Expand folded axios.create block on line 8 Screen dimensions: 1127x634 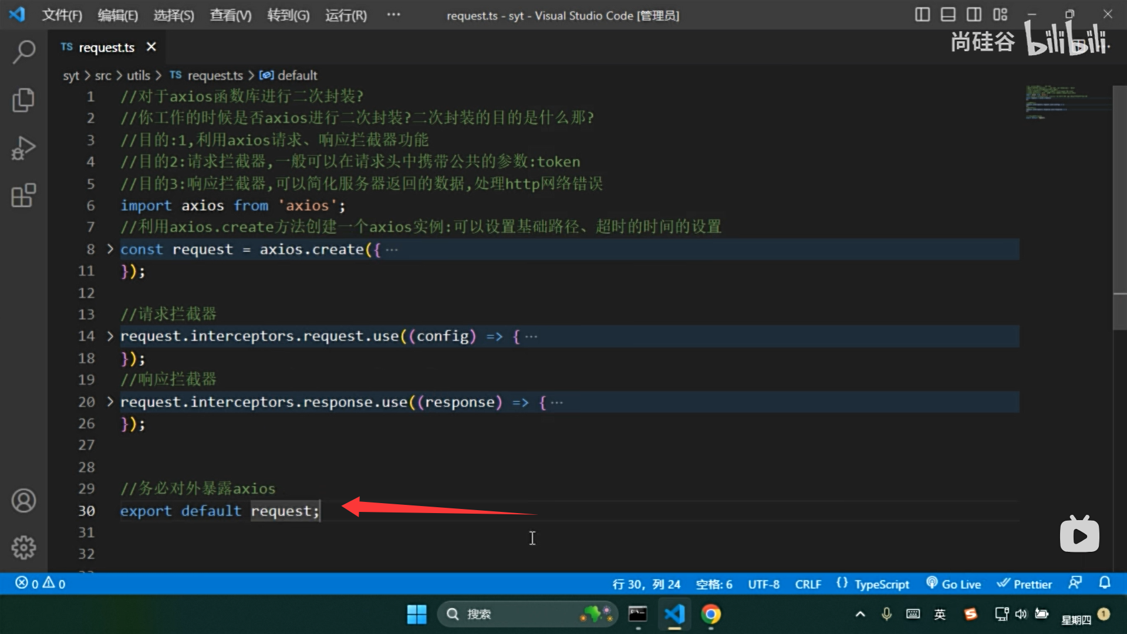[x=110, y=249]
